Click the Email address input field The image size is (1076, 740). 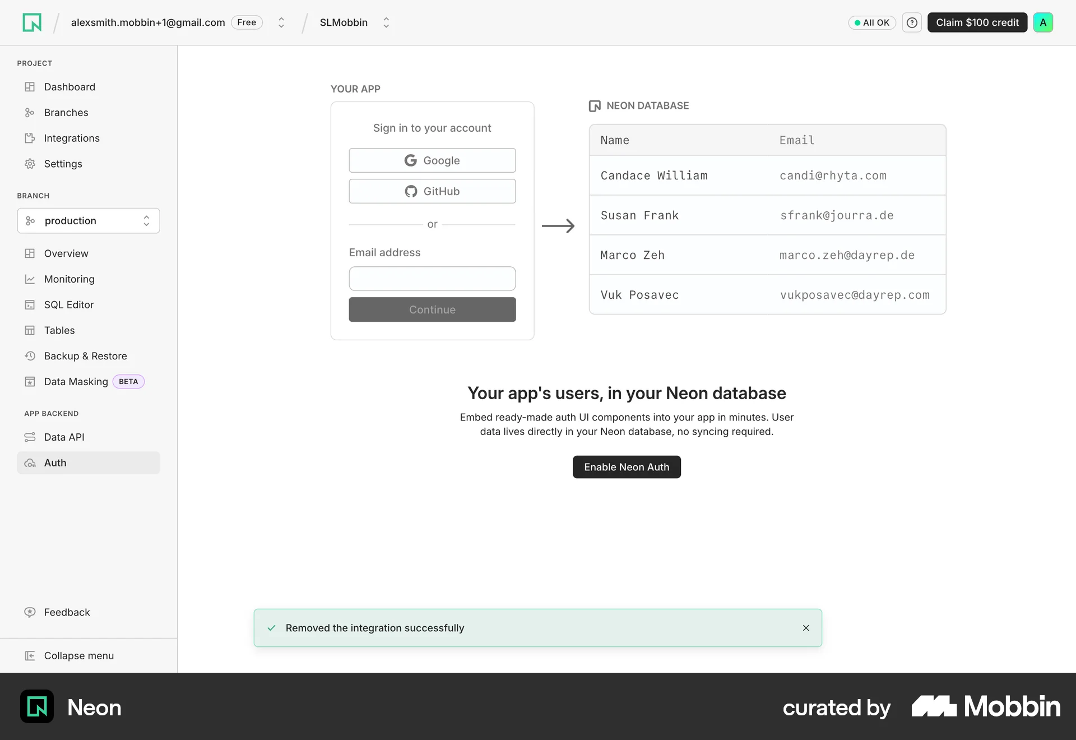coord(432,279)
